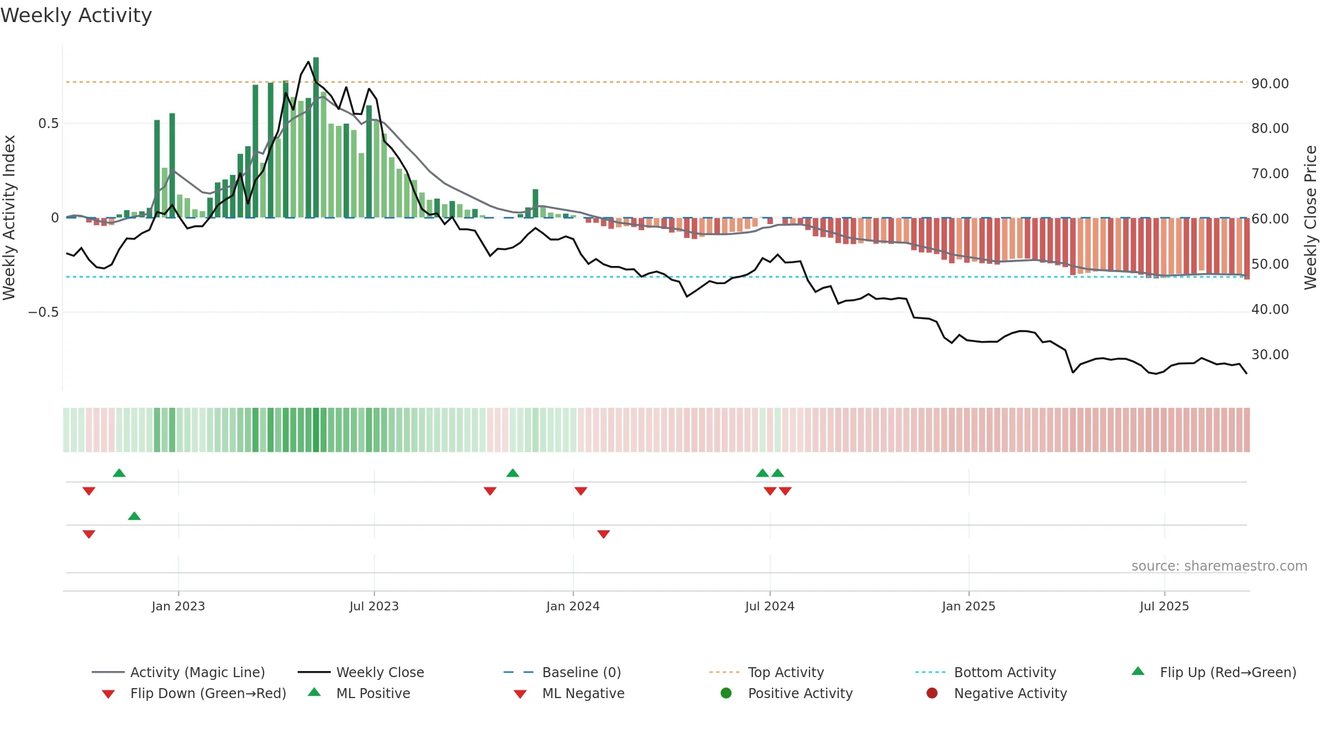Click the black Weekly Close legend line sample

(314, 672)
